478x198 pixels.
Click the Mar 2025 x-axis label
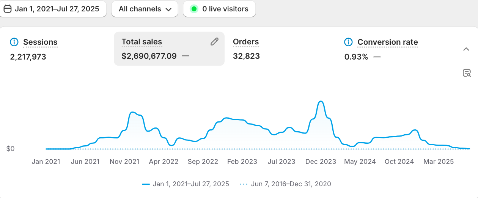click(x=439, y=162)
